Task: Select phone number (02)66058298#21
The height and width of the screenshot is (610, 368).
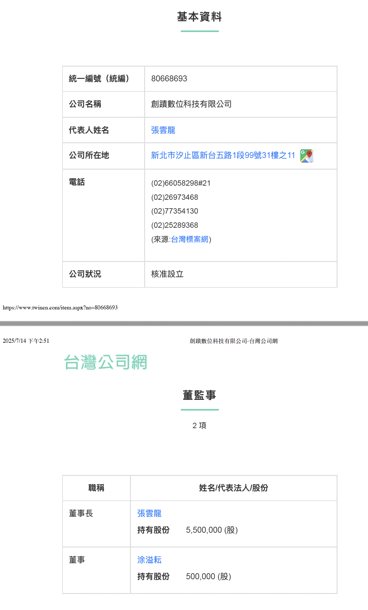Action: [x=181, y=183]
